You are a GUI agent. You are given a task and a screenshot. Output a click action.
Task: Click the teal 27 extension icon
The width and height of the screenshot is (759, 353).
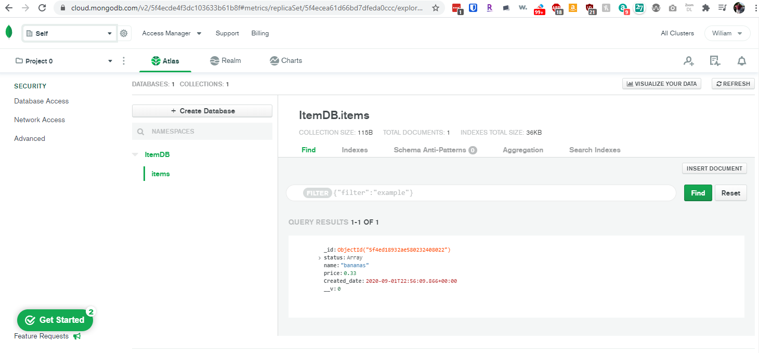[639, 8]
